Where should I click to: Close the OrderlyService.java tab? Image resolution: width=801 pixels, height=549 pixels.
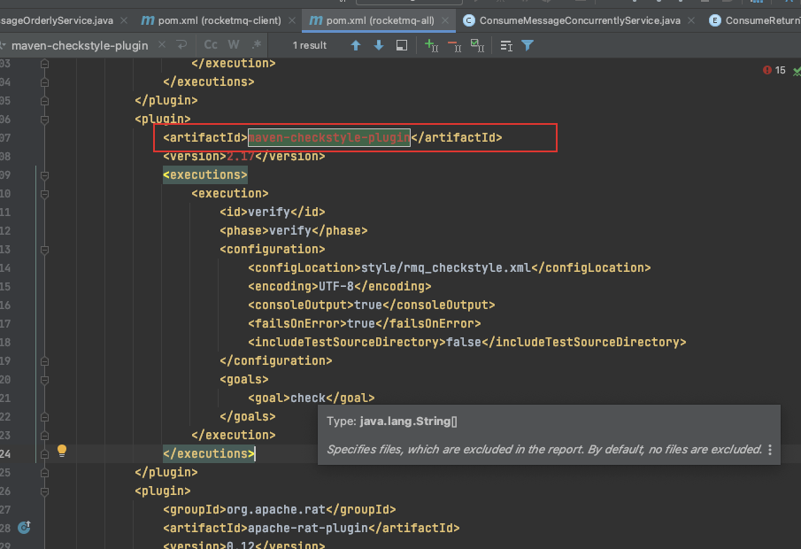124,20
